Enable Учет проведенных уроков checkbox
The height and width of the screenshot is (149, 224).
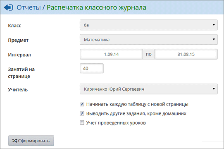[x=82, y=123]
